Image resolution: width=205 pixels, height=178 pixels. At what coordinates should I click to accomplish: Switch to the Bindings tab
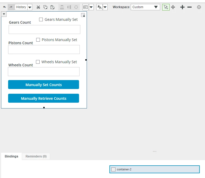12,156
